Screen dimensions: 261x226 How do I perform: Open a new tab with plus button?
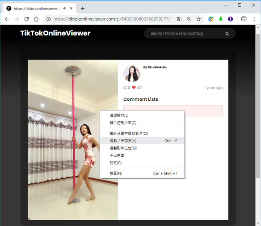click(x=83, y=8)
